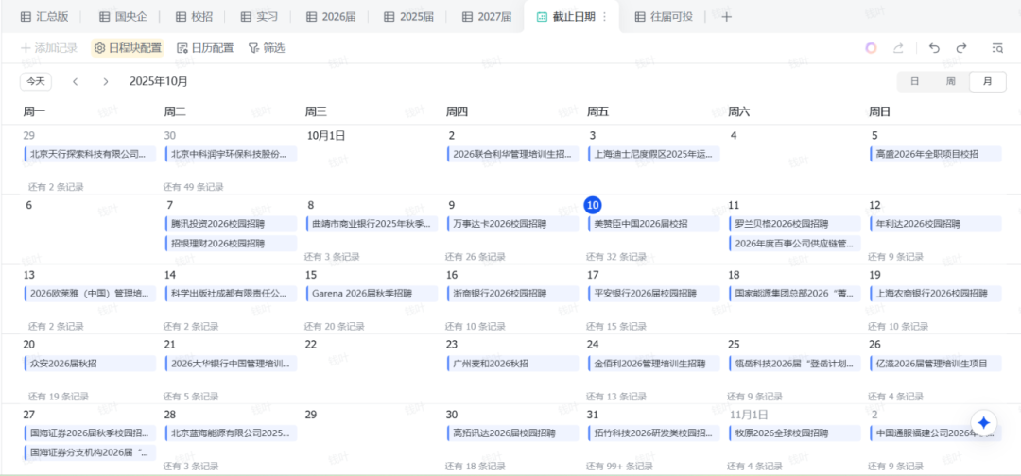Image resolution: width=1021 pixels, height=476 pixels.
Task: Open the 浙商银行2026校园招聘 event
Action: coord(513,294)
